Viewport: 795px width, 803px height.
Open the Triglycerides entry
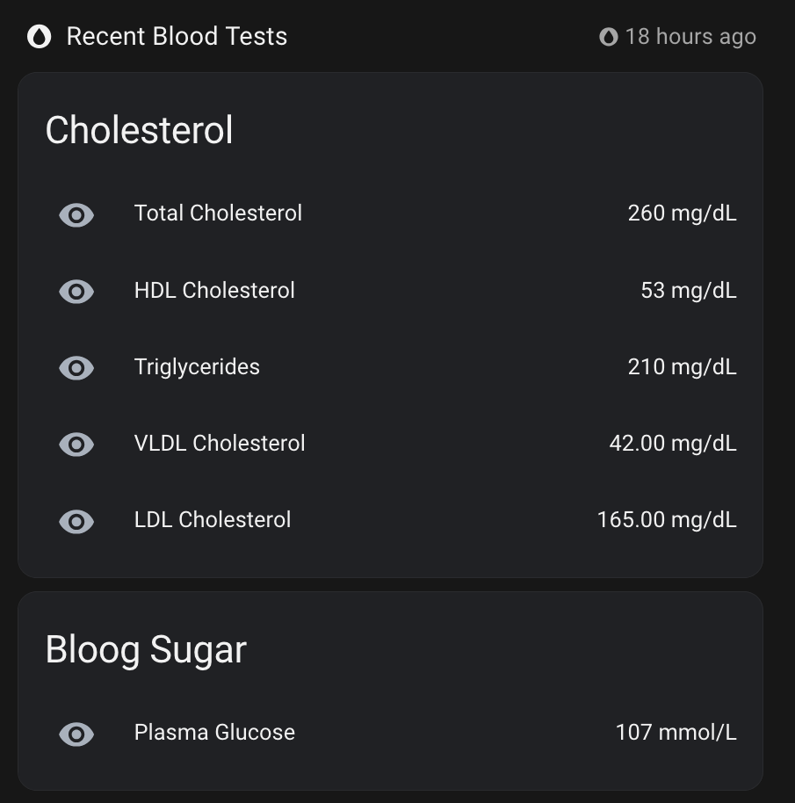[x=197, y=367]
